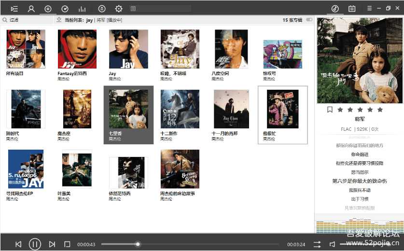
Task: Open the playlist view icon in top toolbar
Action: pyautogui.click(x=14, y=9)
